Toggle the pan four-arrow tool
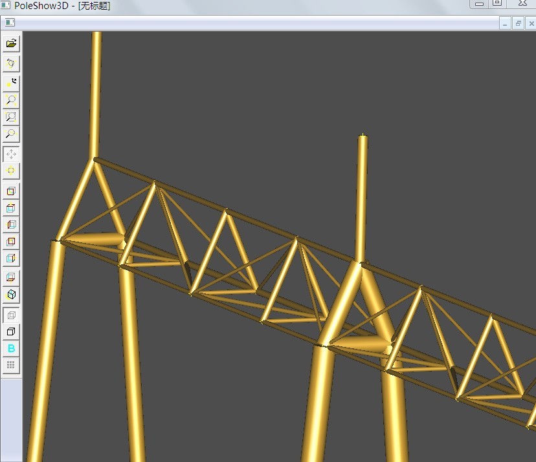The width and height of the screenshot is (536, 462). (11, 154)
